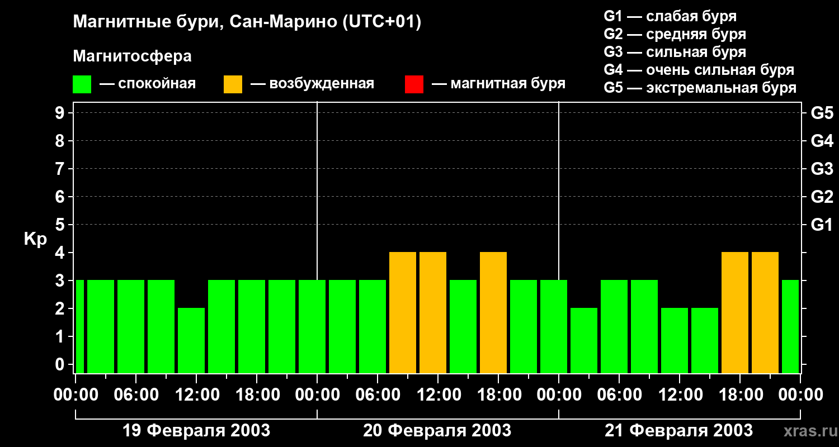Click the '18:00' time label for 19 February
Image resolution: width=839 pixels, height=447 pixels.
coord(257,394)
